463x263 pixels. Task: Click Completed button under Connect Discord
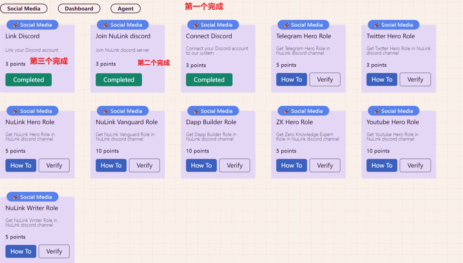[x=209, y=80]
